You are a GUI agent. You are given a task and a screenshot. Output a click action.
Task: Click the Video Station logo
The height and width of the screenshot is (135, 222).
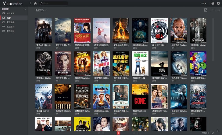pyautogui.click(x=13, y=3)
